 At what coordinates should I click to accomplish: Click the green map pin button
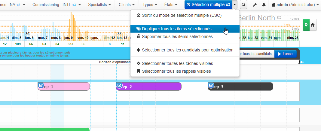(x=306, y=25)
